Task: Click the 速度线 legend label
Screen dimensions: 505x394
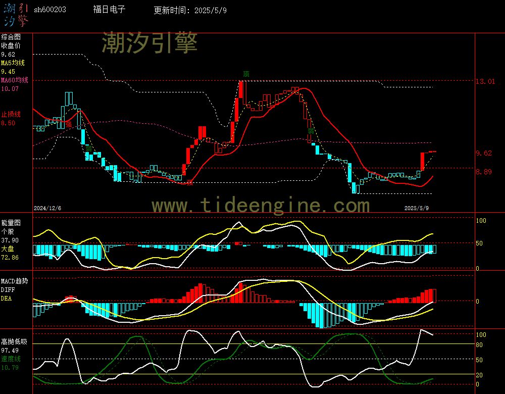Action: tap(11, 359)
